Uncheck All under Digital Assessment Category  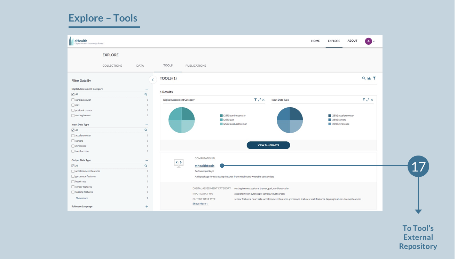pyautogui.click(x=73, y=94)
